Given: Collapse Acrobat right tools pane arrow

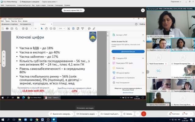Looking at the screenshot, I should click(109, 63).
